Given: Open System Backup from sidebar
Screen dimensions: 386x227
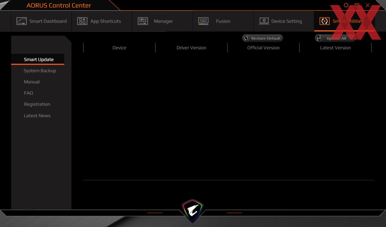Looking at the screenshot, I should pyautogui.click(x=40, y=71).
